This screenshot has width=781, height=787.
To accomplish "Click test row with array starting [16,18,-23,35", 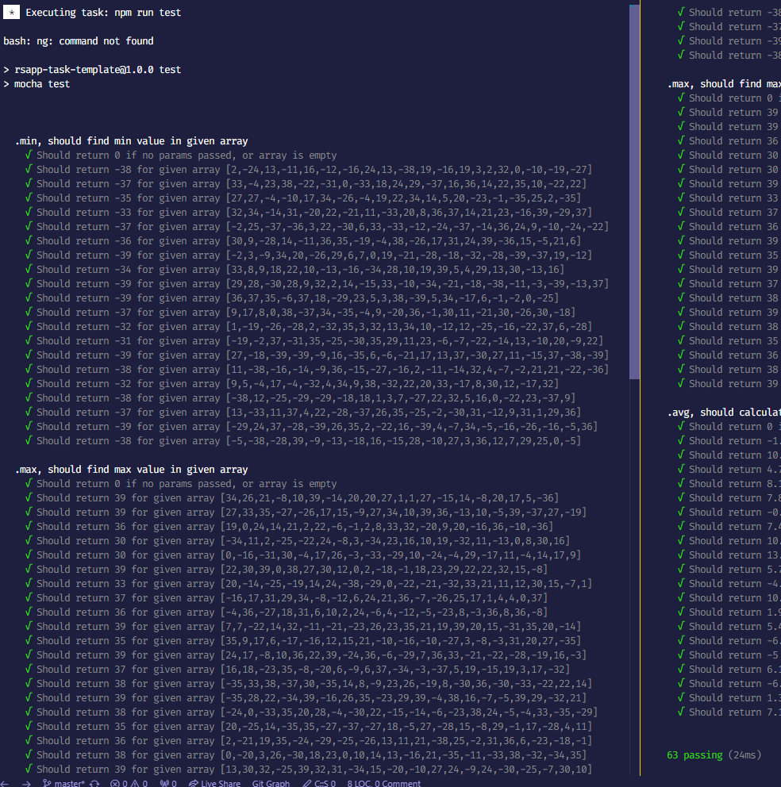I will (x=298, y=669).
